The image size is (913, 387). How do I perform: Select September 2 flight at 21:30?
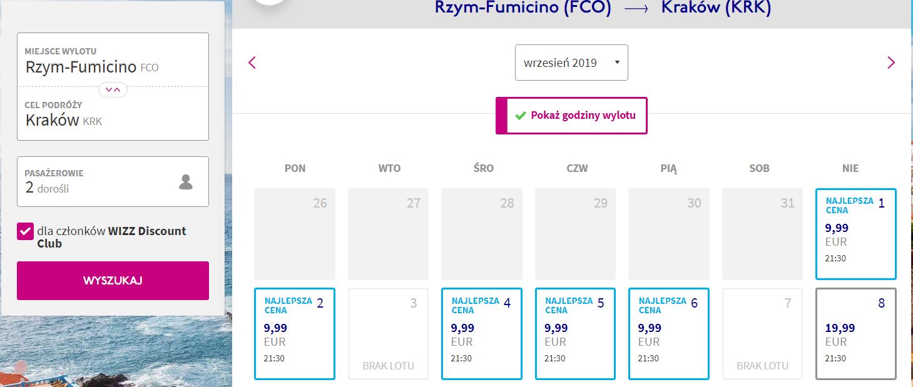295,334
